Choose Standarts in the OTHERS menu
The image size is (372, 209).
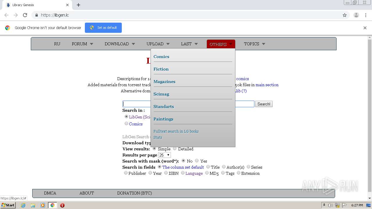(x=164, y=107)
